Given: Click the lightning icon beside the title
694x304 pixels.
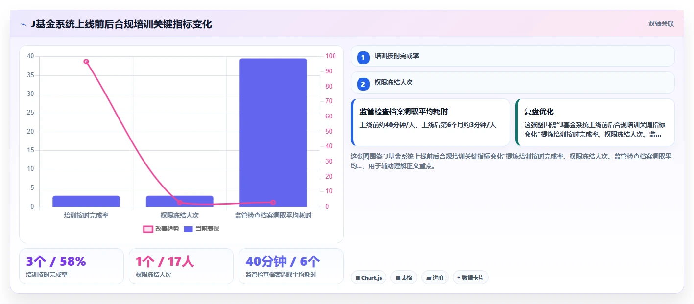Looking at the screenshot, I should [x=23, y=24].
